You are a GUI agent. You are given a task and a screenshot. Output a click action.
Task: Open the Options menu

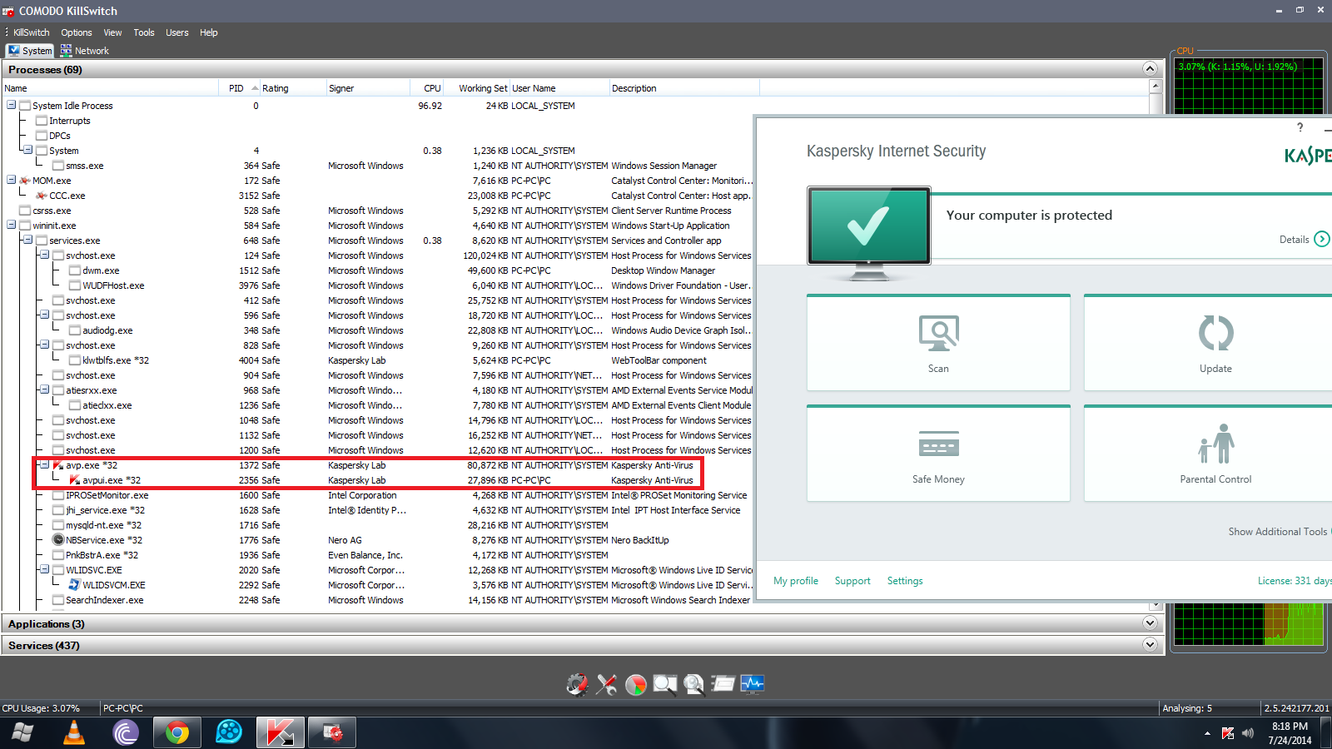pyautogui.click(x=77, y=32)
